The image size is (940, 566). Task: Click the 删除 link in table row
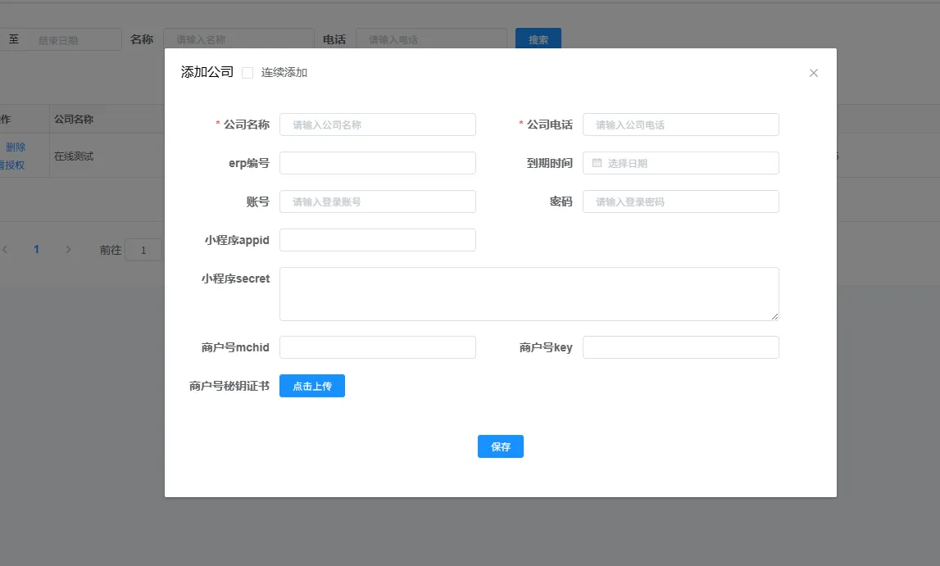(16, 147)
